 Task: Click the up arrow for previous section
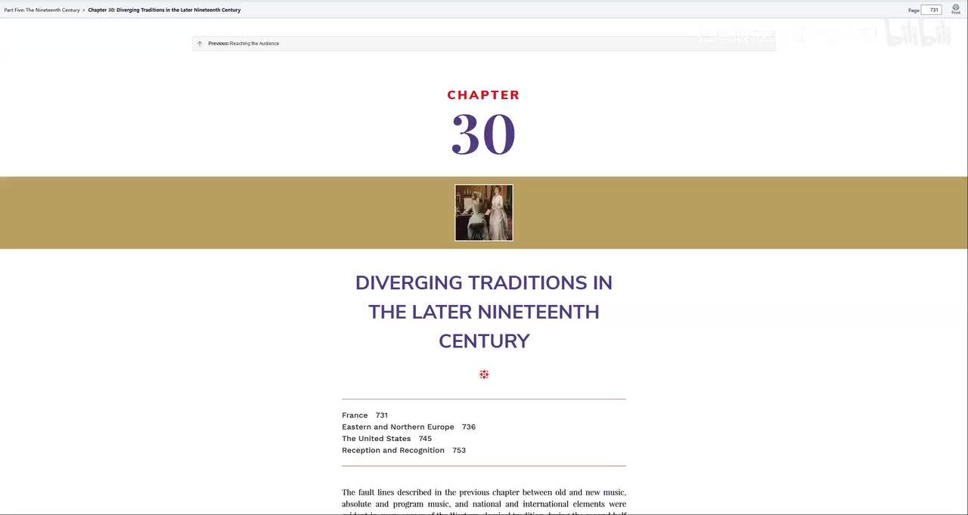(x=200, y=44)
